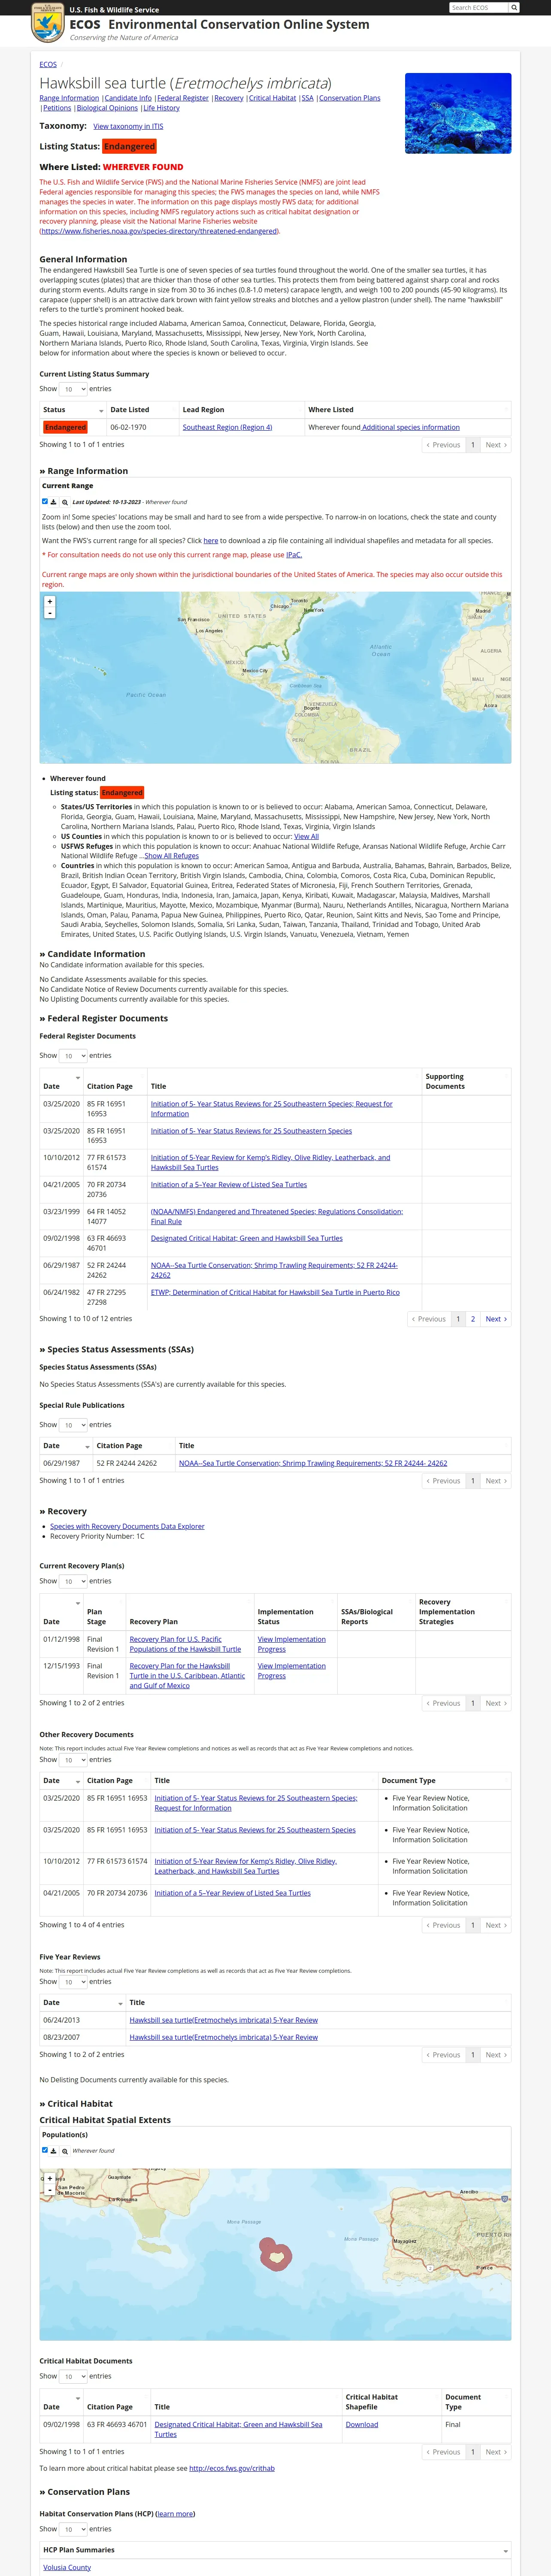
Task: Open the hawksbill sea turtle photo
Action: click(x=458, y=113)
